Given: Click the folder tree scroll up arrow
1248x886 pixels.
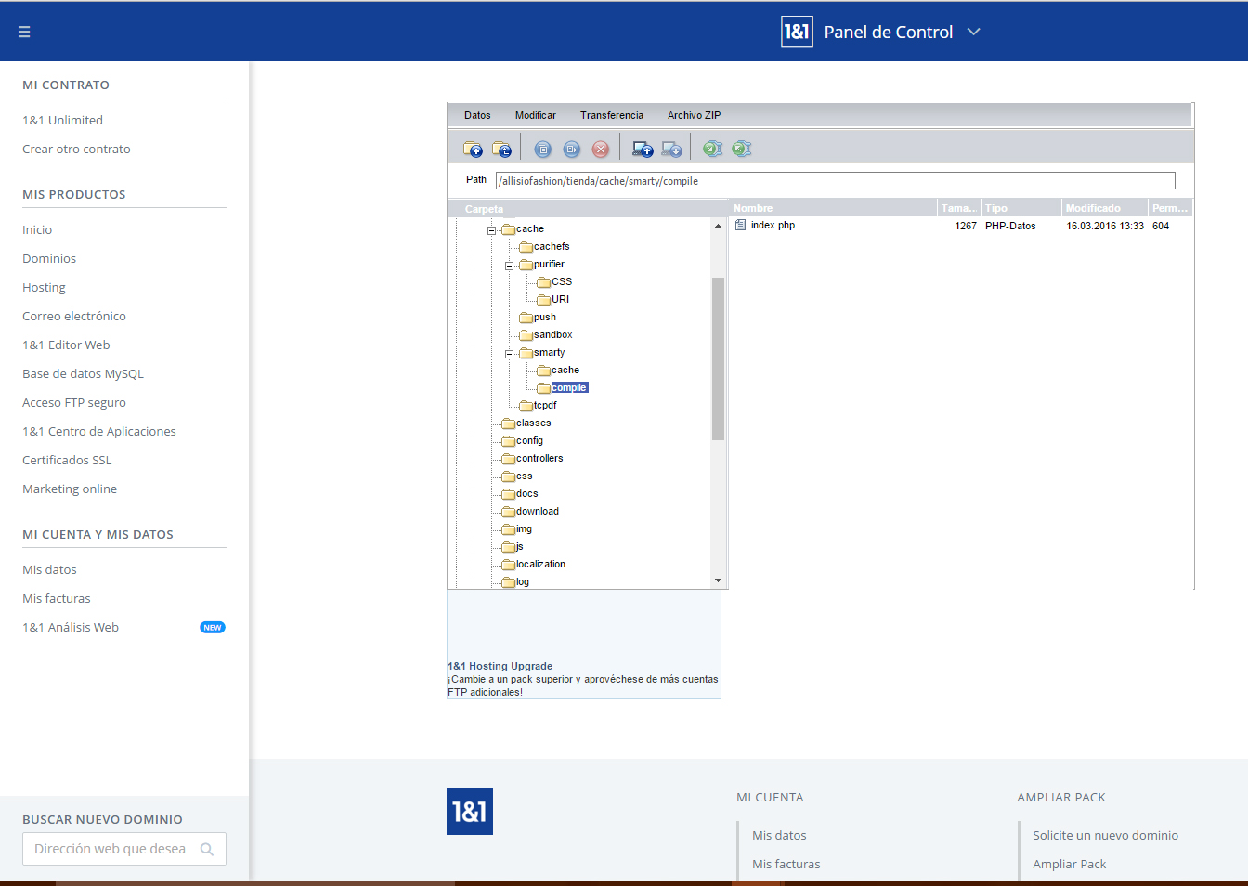Looking at the screenshot, I should (718, 226).
